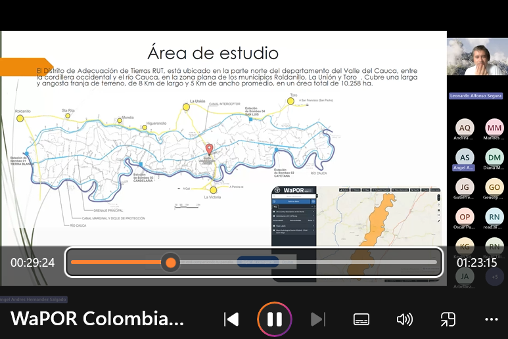Skip to the next video
508x339 pixels.
click(x=317, y=319)
